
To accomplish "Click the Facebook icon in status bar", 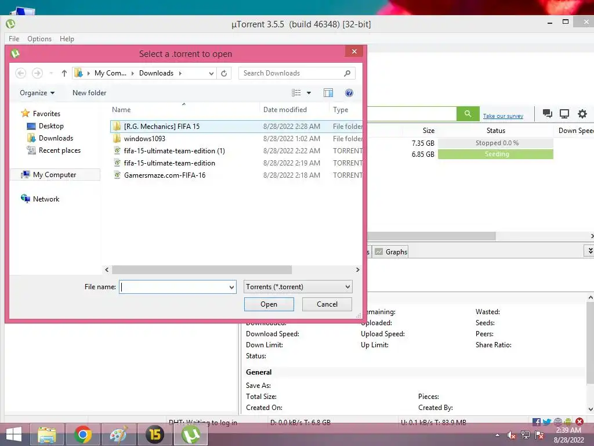I will (x=537, y=422).
